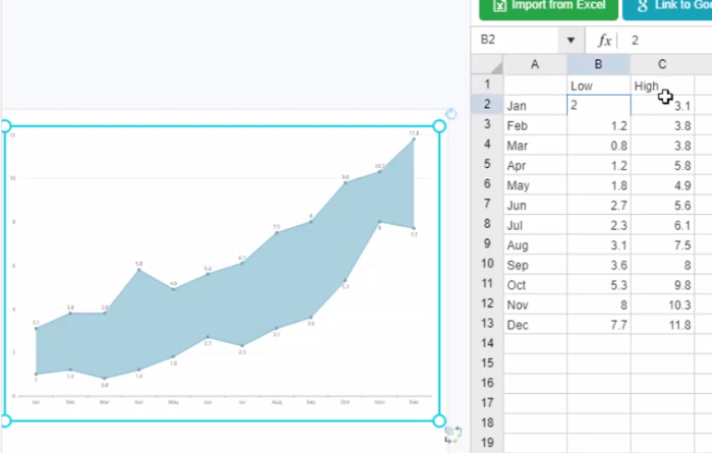
Task: Select column C header
Action: pos(662,65)
